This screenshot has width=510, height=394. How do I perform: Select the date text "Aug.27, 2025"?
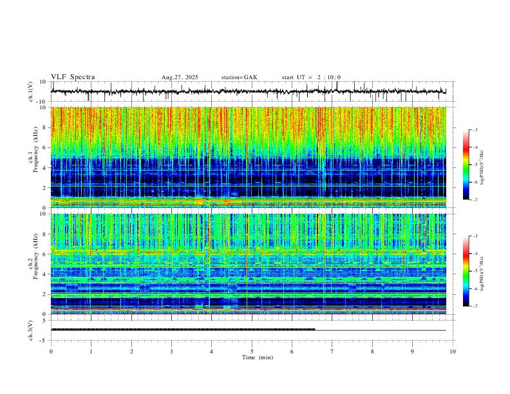click(180, 77)
